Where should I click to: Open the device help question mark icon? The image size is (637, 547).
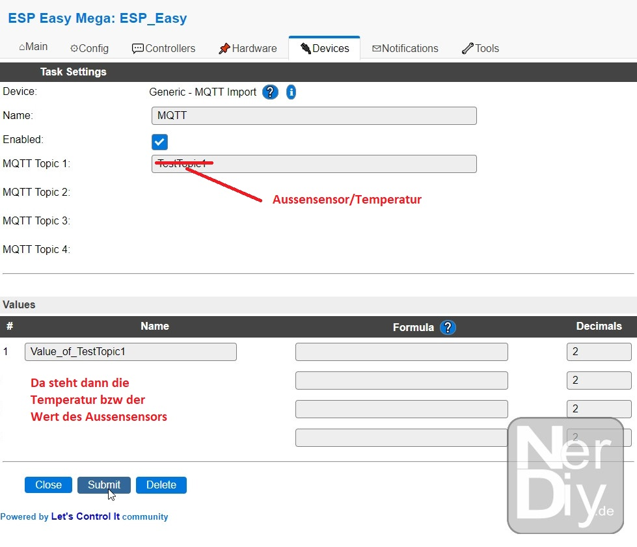(x=270, y=92)
